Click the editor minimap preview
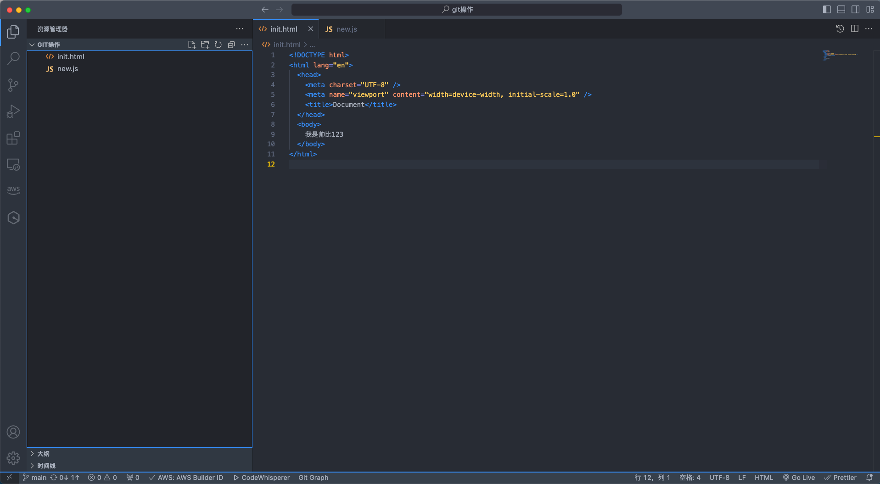Image resolution: width=880 pixels, height=484 pixels. [x=840, y=55]
